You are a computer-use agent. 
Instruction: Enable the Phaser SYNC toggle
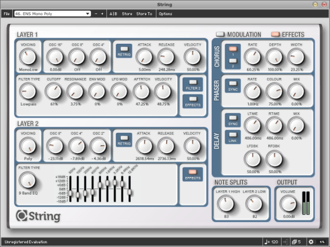point(233,86)
